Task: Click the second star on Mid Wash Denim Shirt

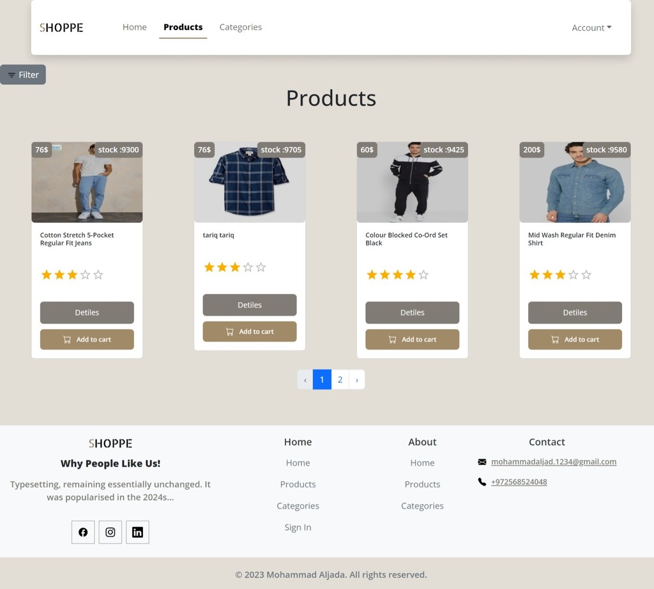Action: (547, 275)
